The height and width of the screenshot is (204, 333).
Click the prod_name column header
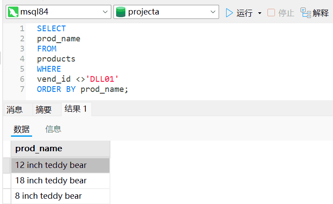(60, 148)
